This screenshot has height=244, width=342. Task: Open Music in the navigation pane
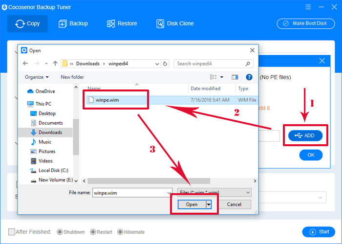click(x=41, y=142)
